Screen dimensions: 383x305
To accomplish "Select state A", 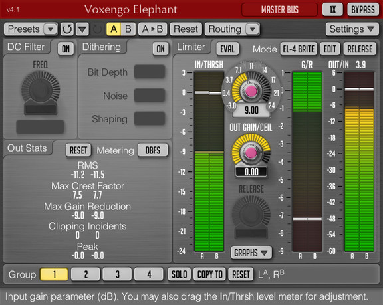I will pos(114,29).
